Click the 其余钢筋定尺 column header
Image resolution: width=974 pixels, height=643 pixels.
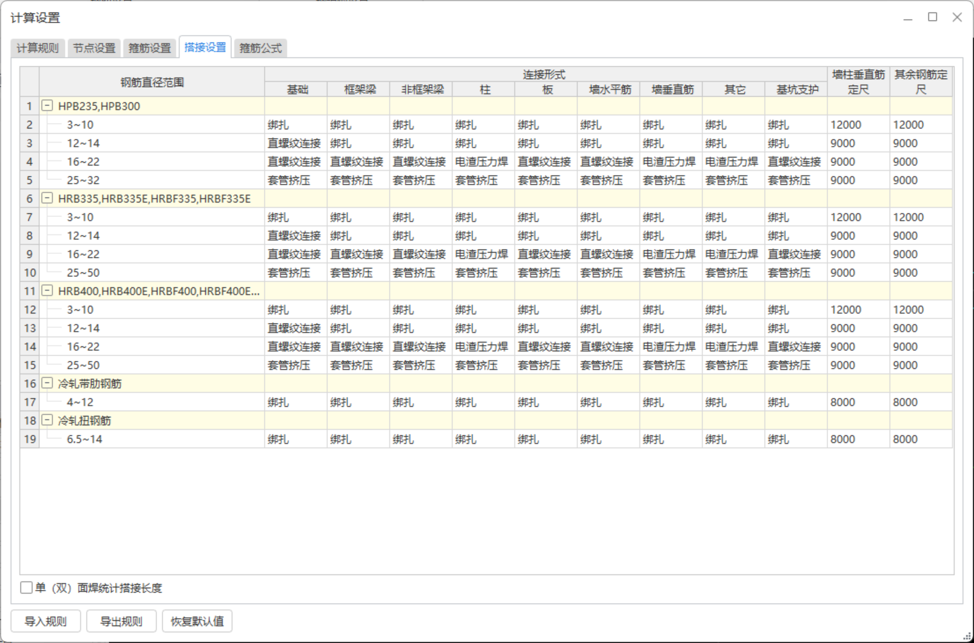921,82
